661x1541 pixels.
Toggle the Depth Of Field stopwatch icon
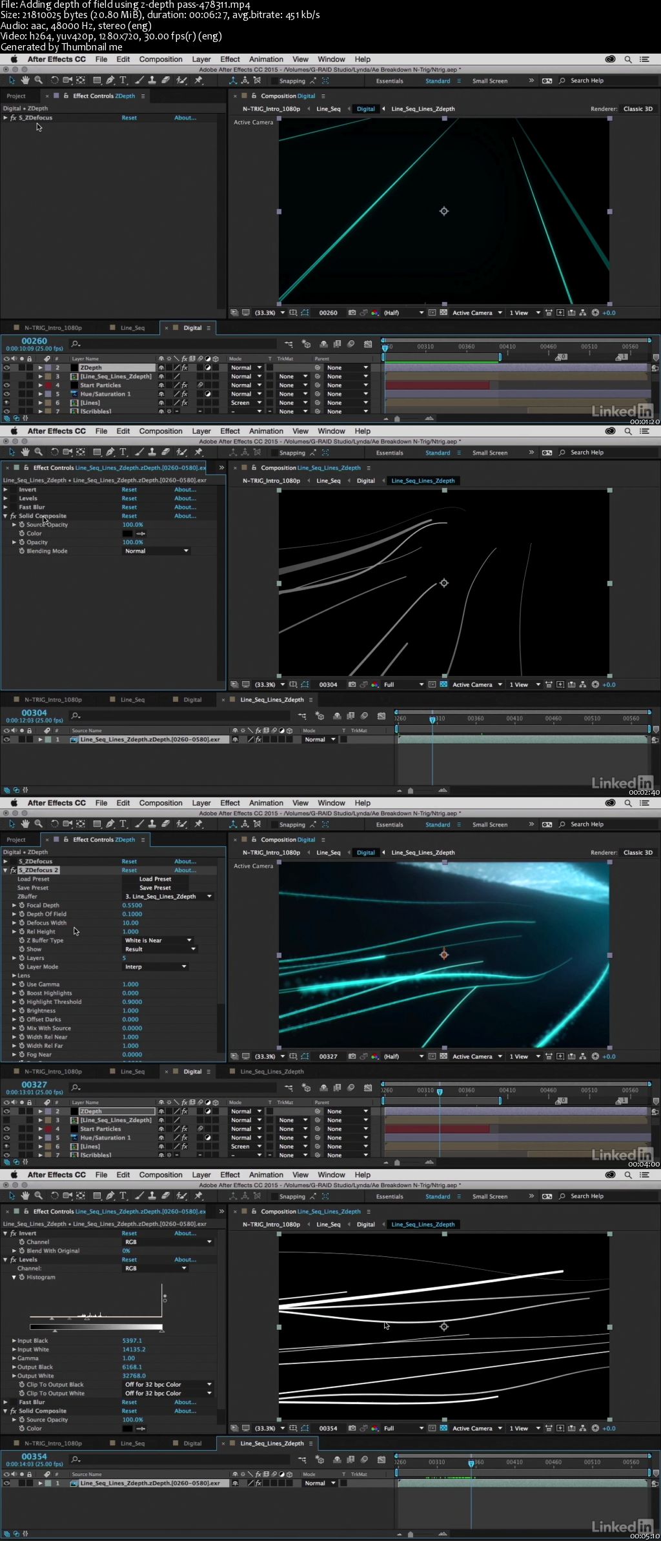22,914
